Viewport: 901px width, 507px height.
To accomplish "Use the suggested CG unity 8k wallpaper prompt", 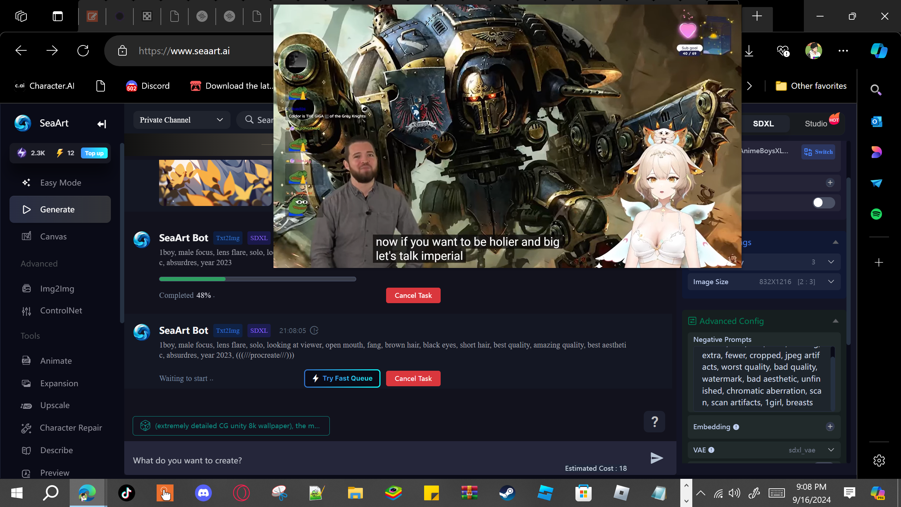I will 231,426.
